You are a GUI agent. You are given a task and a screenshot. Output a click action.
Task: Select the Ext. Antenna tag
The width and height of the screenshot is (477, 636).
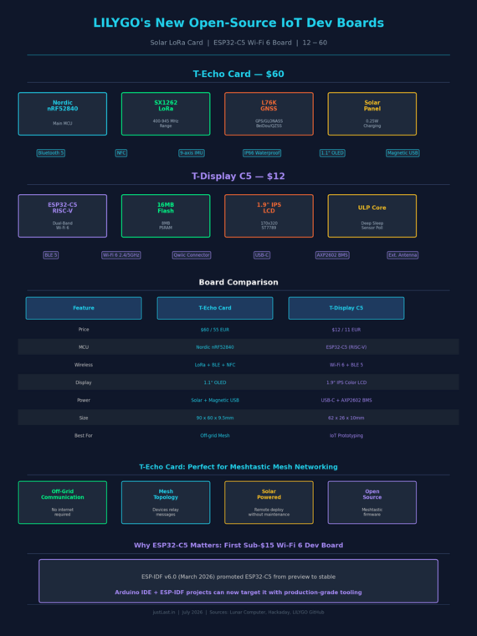click(x=403, y=255)
